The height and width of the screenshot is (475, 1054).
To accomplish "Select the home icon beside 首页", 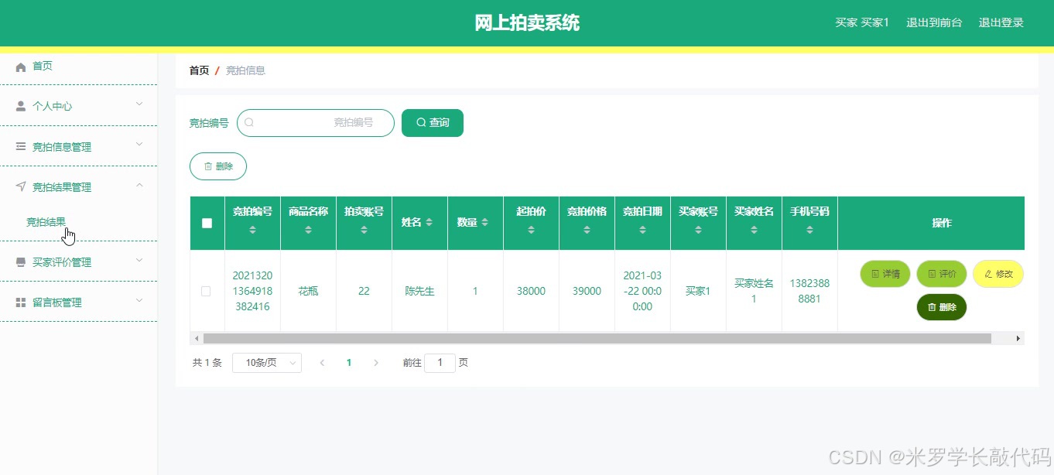I will 21,66.
